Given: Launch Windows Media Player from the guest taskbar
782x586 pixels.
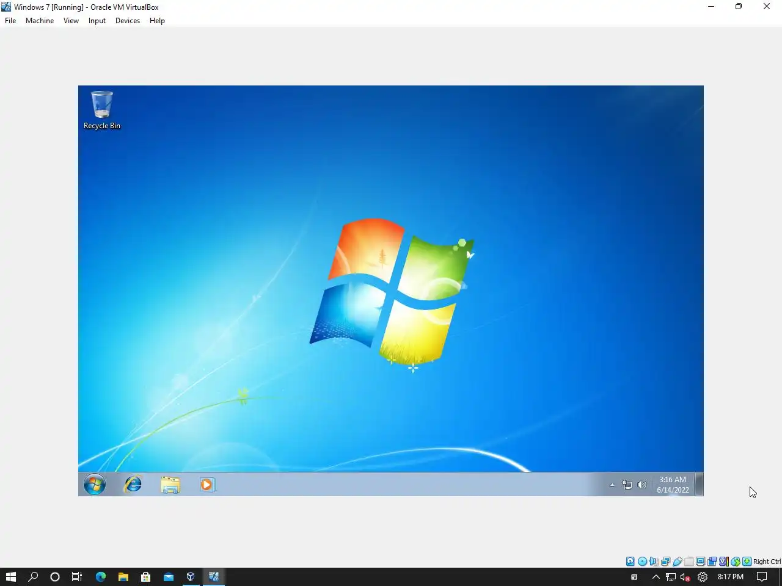Looking at the screenshot, I should pos(207,485).
